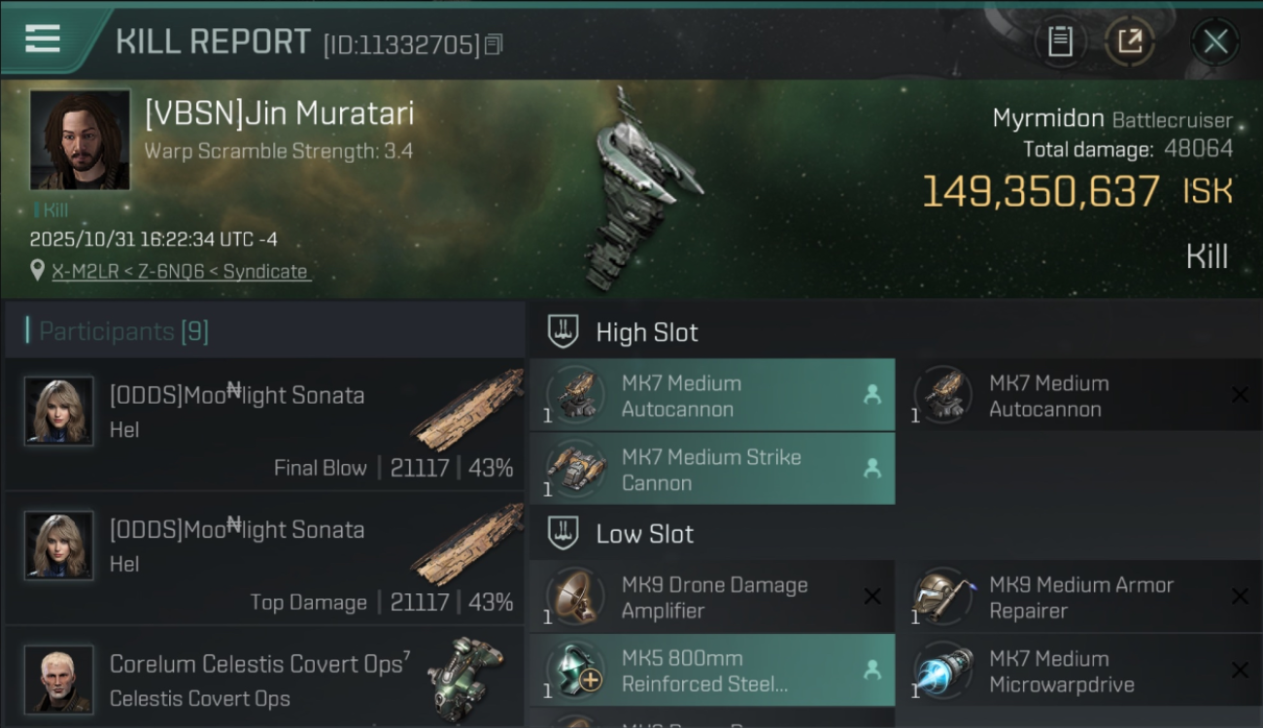The width and height of the screenshot is (1263, 728).
Task: Click the Low Slot section header icon
Action: [563, 534]
